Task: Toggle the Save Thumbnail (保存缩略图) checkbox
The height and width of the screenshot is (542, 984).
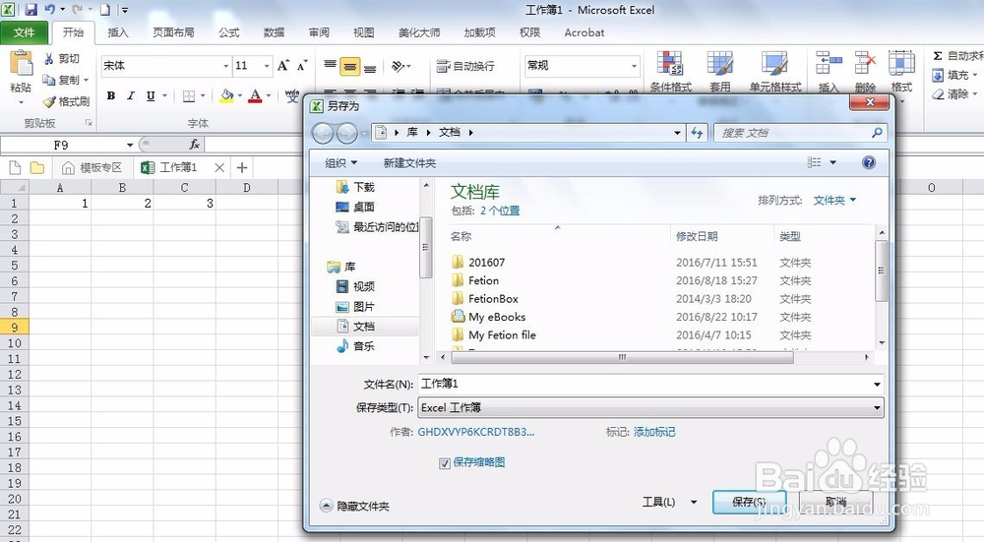Action: [445, 463]
